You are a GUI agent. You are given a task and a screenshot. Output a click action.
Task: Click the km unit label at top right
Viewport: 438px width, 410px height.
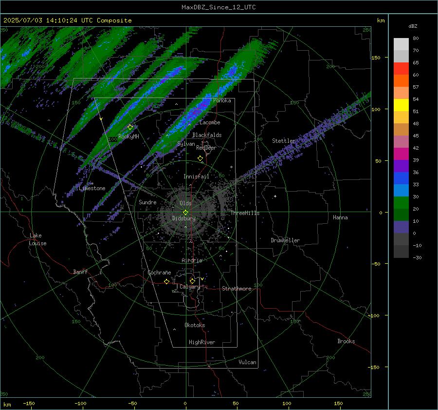381,20
